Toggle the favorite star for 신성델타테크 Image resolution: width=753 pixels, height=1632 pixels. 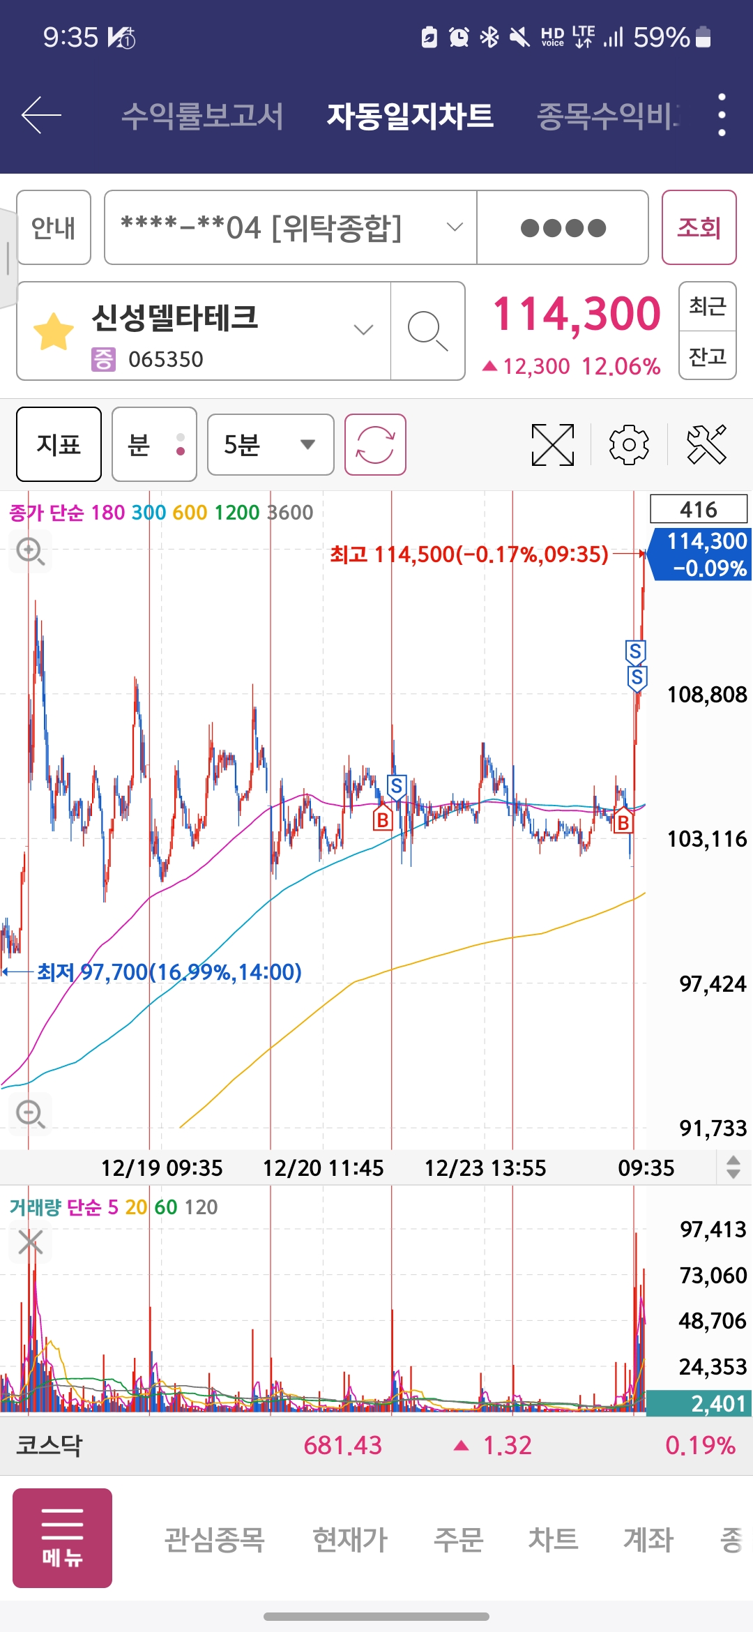(x=54, y=331)
